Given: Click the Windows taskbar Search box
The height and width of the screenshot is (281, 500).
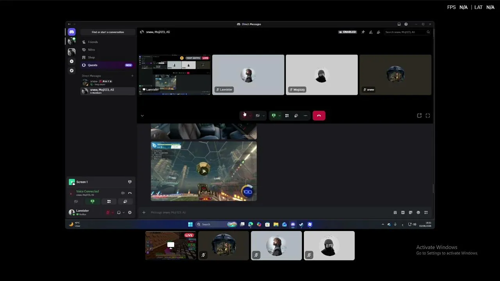Looking at the screenshot, I should pyautogui.click(x=217, y=224).
